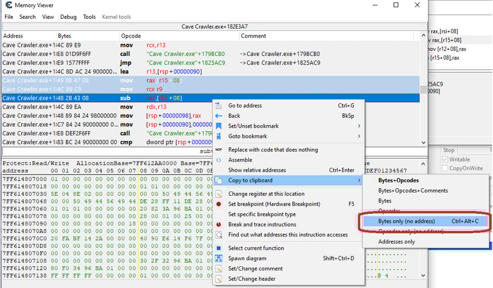Expand the Goto bookmark submenu arrow
This screenshot has height=288, width=493.
coord(359,136)
